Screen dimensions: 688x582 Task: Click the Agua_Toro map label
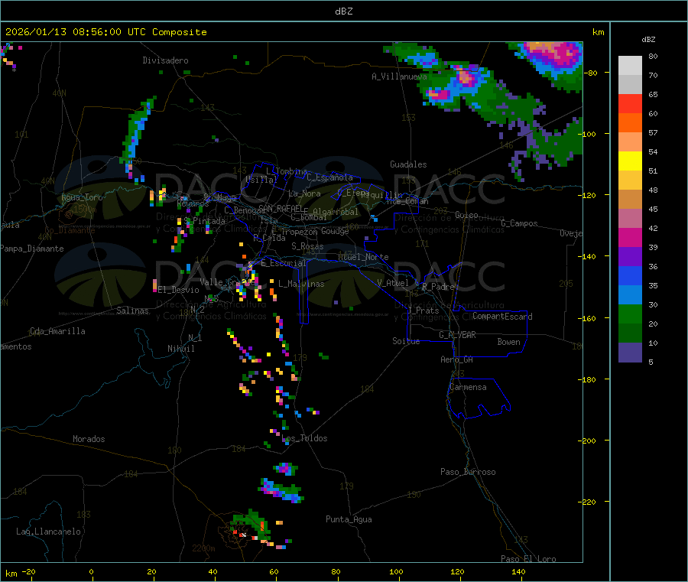82,197
